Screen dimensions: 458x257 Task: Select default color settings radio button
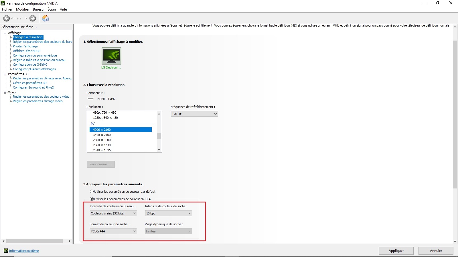pyautogui.click(x=92, y=192)
